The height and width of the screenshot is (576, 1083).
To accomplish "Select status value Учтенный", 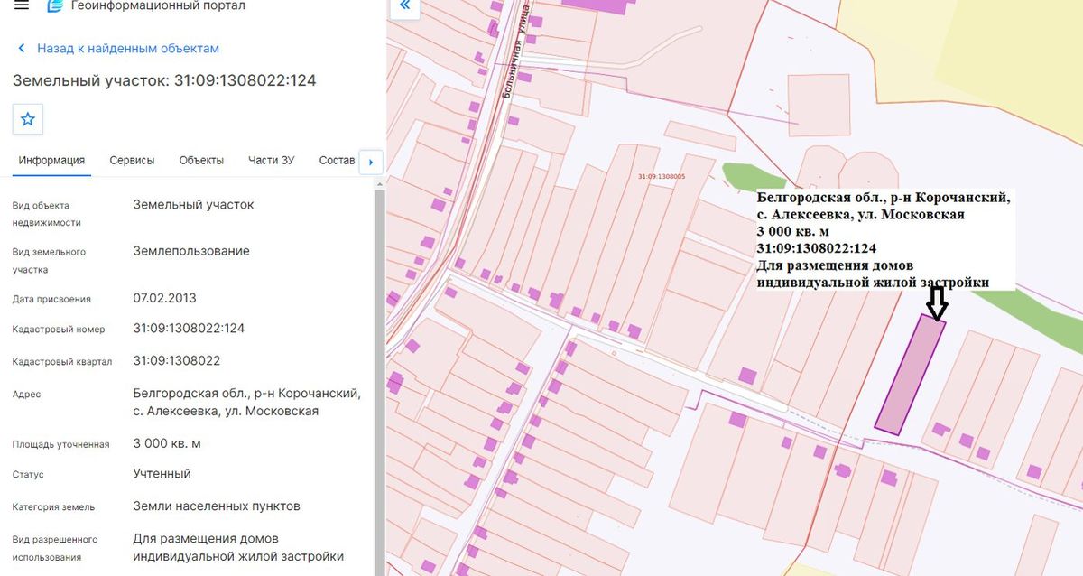I will pyautogui.click(x=162, y=473).
